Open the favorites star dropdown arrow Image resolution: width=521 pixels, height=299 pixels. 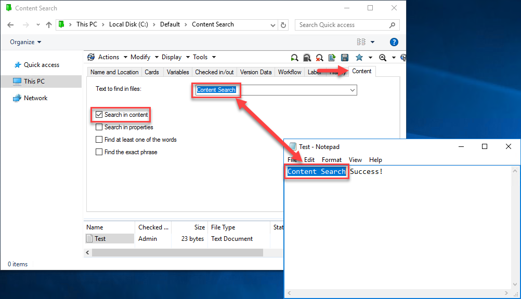tap(371, 58)
